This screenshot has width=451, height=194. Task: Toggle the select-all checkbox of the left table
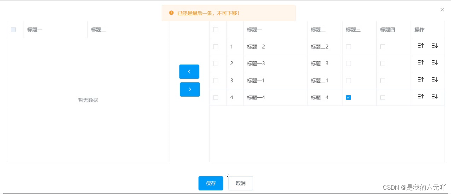click(13, 29)
